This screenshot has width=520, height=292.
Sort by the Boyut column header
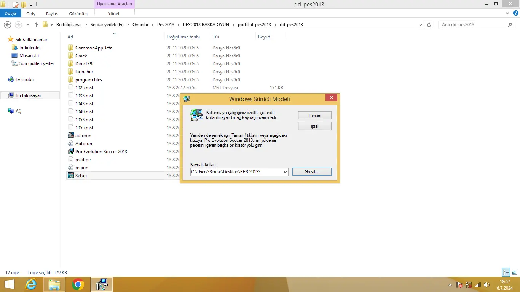point(264,37)
